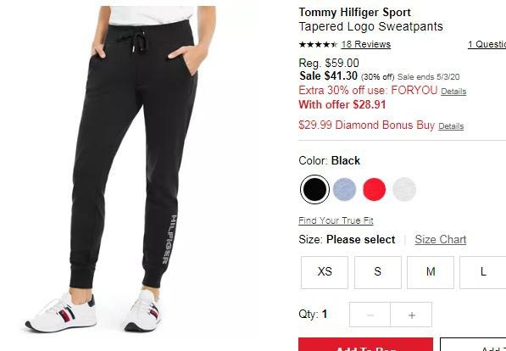Select the light gray color swatch
This screenshot has width=506, height=351.
(404, 190)
